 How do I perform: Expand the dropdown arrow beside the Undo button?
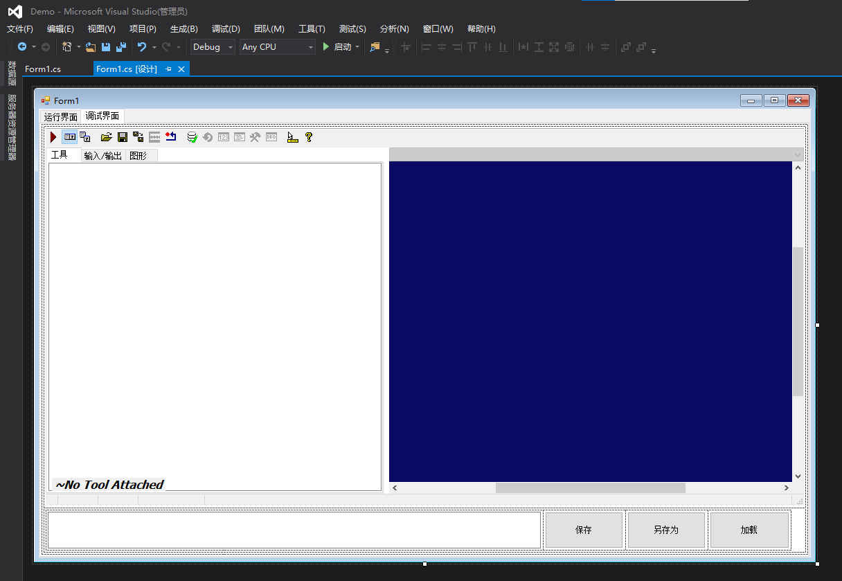point(154,47)
